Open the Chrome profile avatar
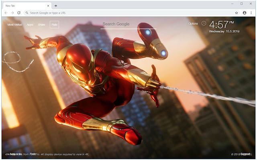The height and width of the screenshot is (160, 257). coord(245,13)
